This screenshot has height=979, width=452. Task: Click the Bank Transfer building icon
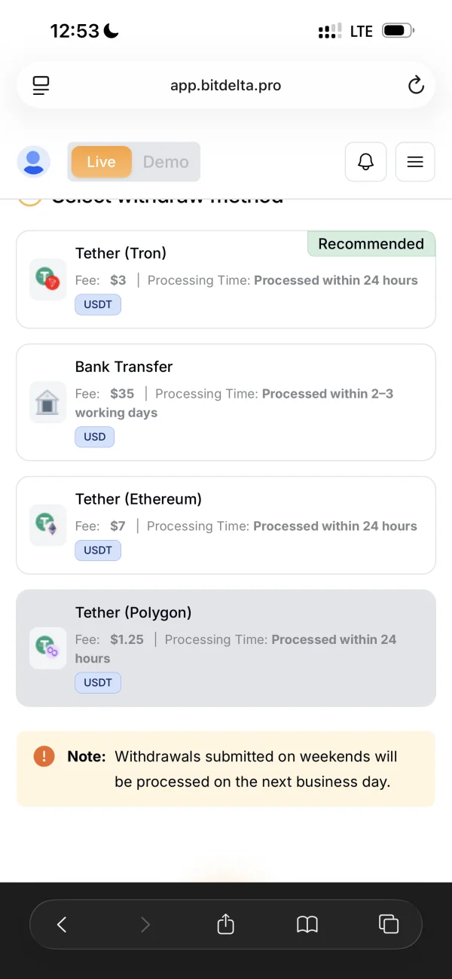[x=47, y=403]
